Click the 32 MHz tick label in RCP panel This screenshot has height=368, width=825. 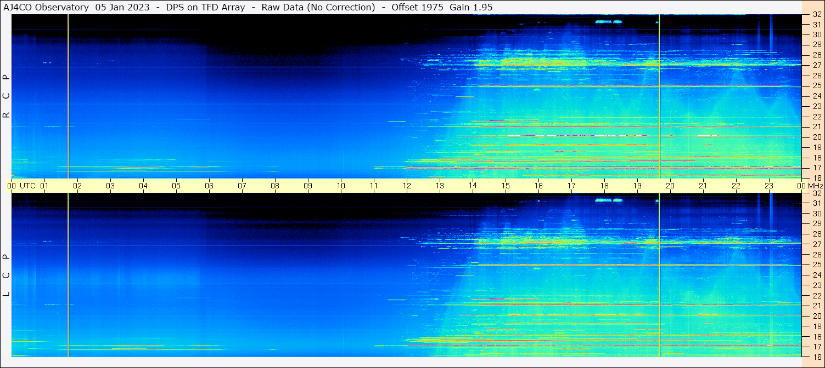point(817,15)
